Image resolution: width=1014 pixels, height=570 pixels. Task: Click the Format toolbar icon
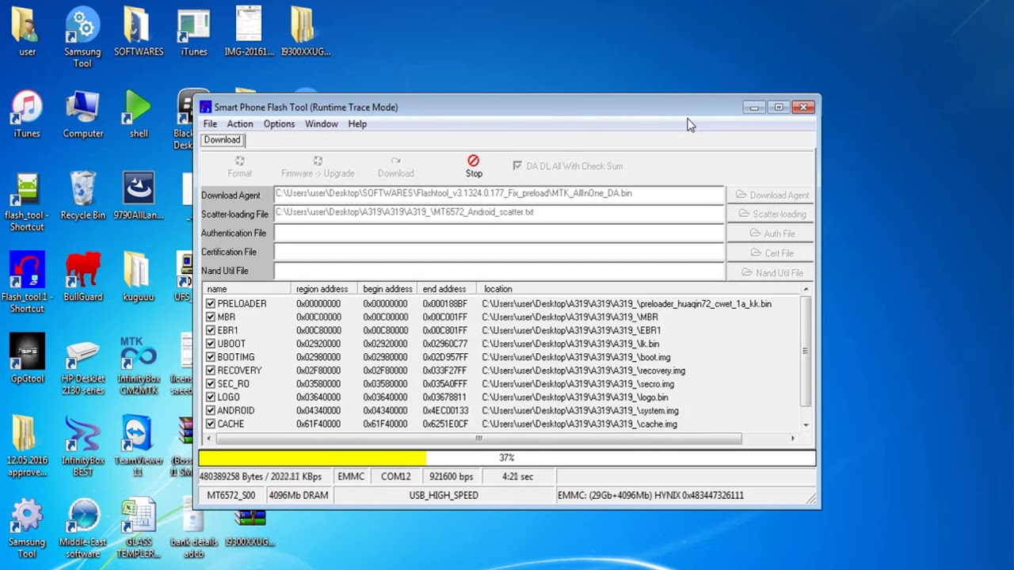click(239, 161)
